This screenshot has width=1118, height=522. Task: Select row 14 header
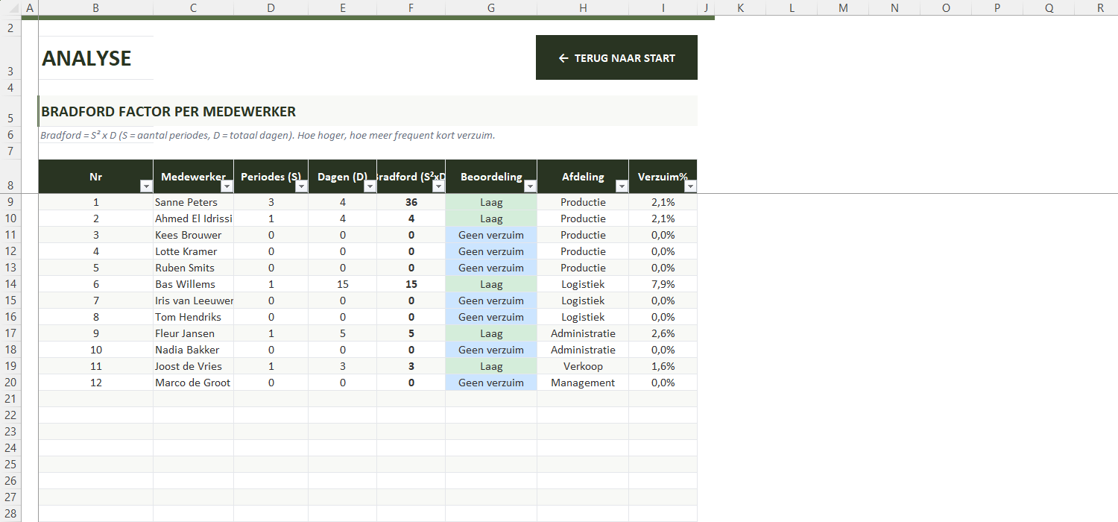tap(10, 284)
